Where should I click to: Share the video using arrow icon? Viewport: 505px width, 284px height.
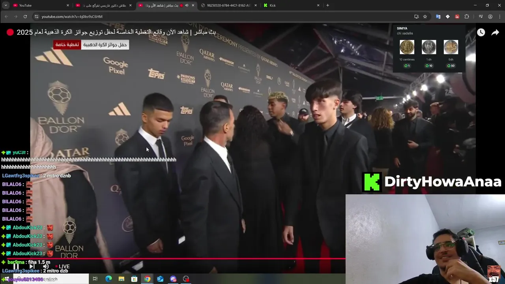495,33
